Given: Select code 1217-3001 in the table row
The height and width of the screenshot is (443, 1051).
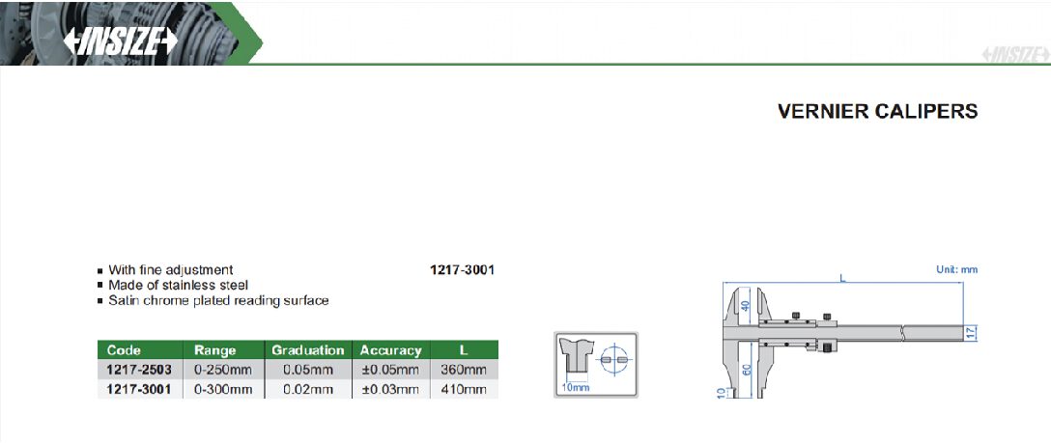Looking at the screenshot, I should 138,389.
